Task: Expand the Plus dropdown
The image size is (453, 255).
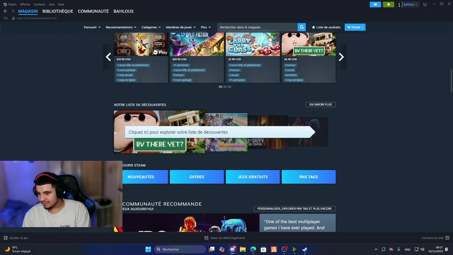Action: pos(206,27)
